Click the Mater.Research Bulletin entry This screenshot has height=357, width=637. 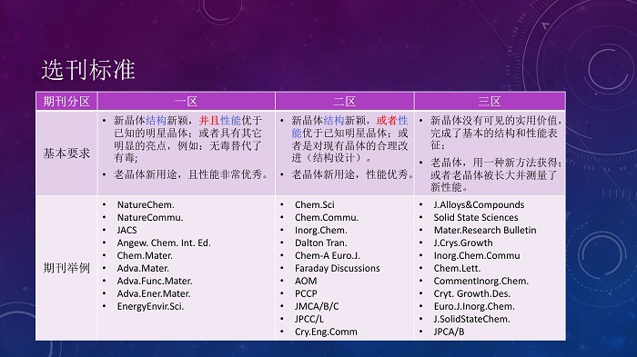tap(485, 230)
